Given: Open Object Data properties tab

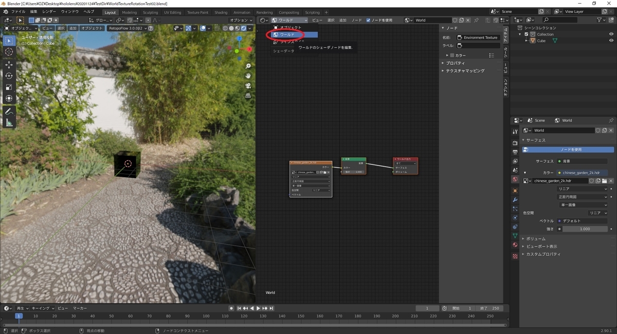Looking at the screenshot, I should tap(515, 236).
